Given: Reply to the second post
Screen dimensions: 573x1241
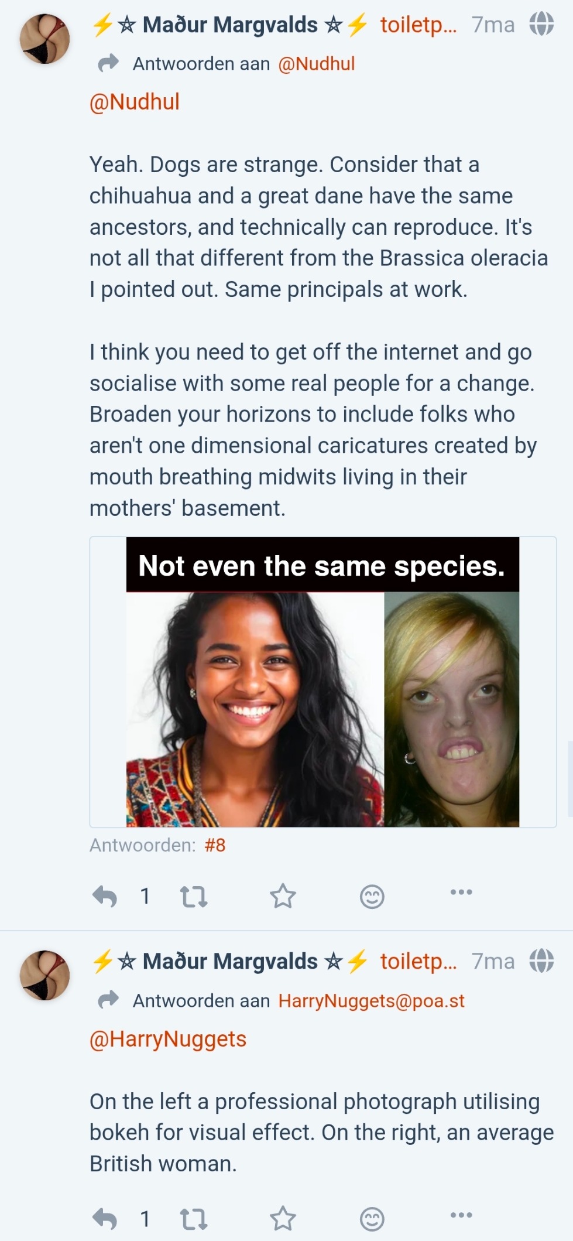Looking at the screenshot, I should tap(105, 1219).
